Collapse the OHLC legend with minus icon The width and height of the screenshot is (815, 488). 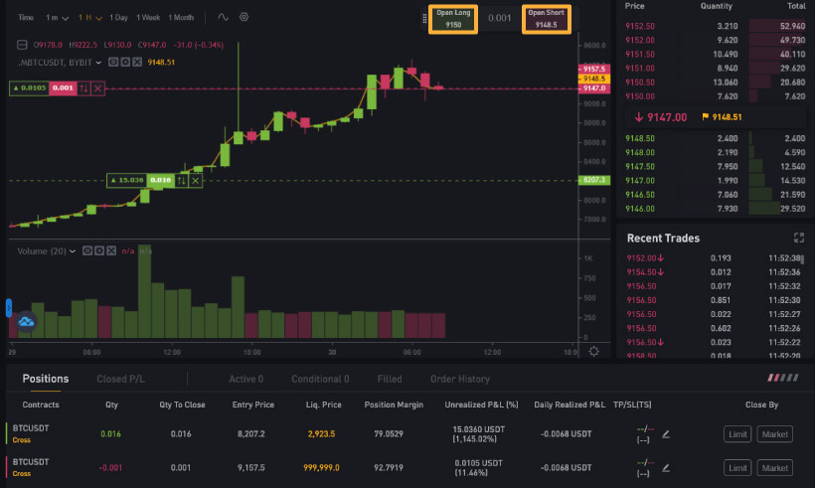22,45
